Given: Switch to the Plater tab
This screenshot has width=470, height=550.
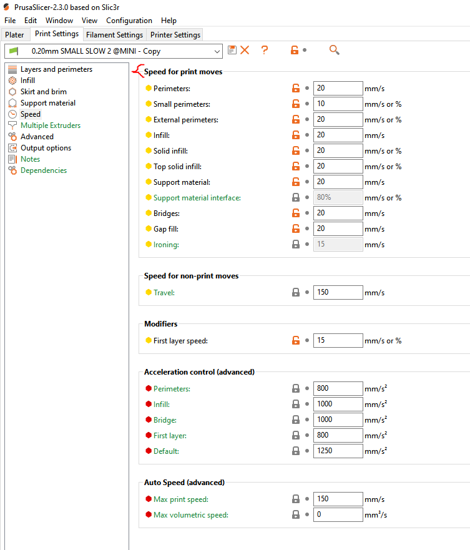Looking at the screenshot, I should pyautogui.click(x=14, y=35).
